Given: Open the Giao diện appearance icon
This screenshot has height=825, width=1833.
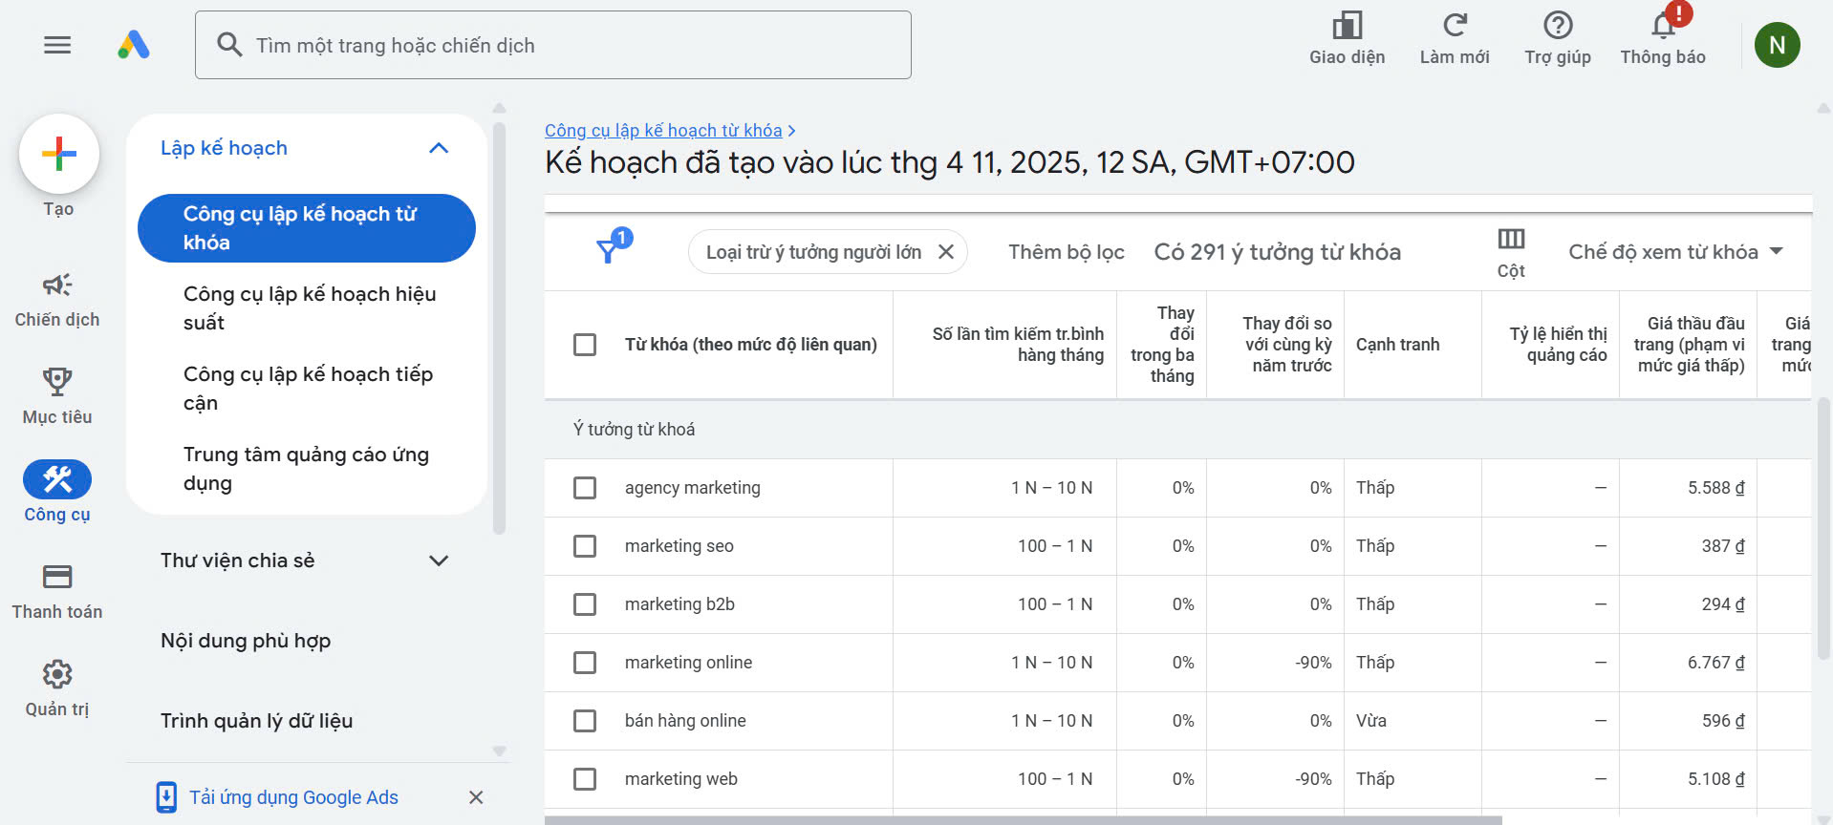Looking at the screenshot, I should [1347, 27].
